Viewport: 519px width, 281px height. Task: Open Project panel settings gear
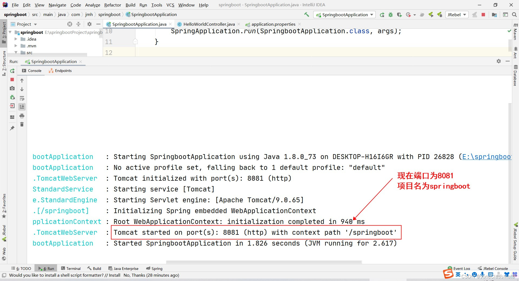click(x=89, y=24)
